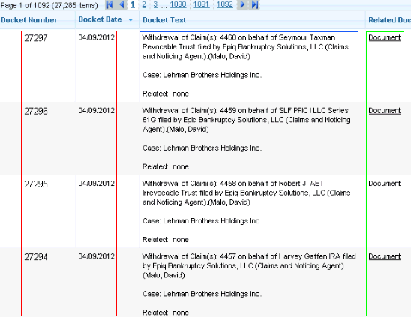
Task: Select docket number 27294 cell
Action: click(36, 257)
